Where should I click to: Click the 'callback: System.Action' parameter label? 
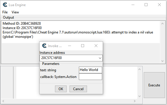pos(58,77)
